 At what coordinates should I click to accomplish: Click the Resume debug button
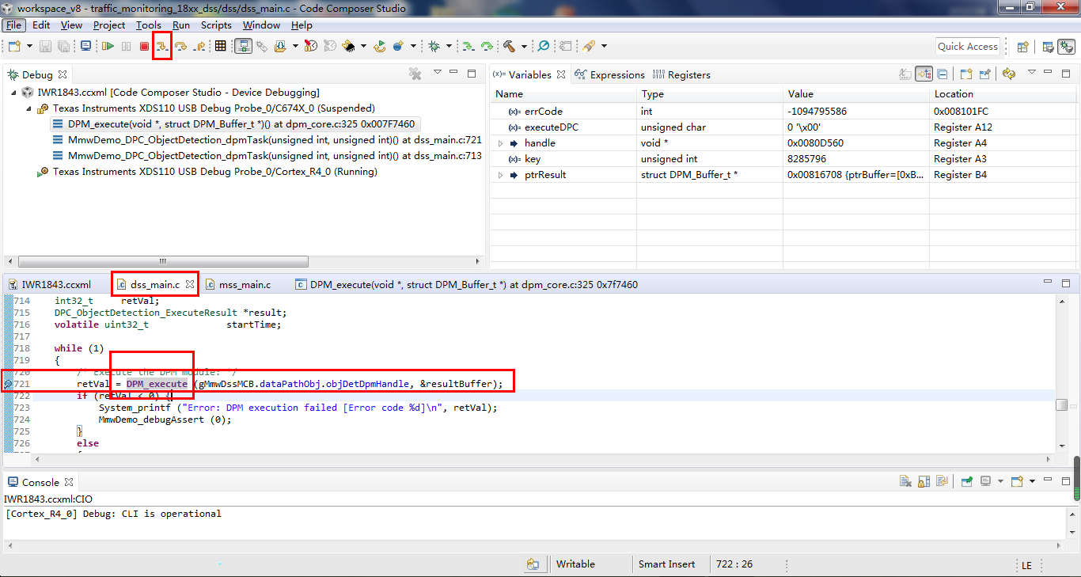(108, 46)
